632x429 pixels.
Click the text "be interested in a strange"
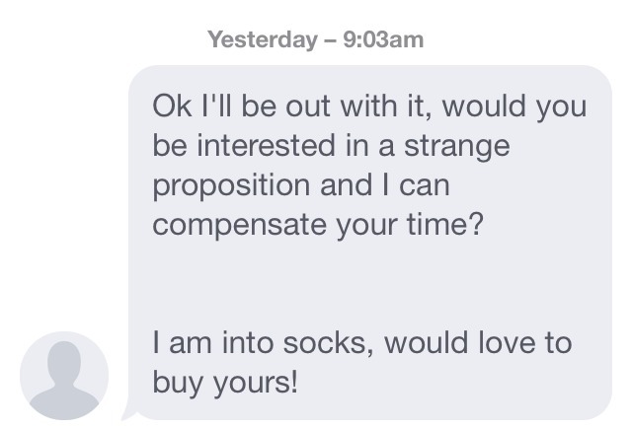pyautogui.click(x=331, y=146)
